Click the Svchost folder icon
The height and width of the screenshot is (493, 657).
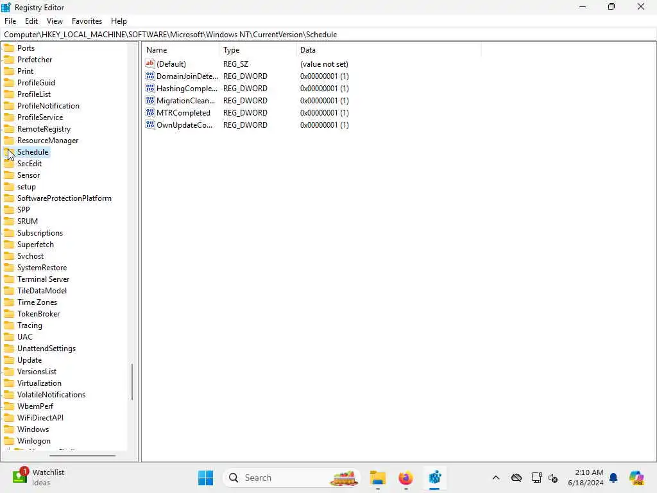[9, 255]
